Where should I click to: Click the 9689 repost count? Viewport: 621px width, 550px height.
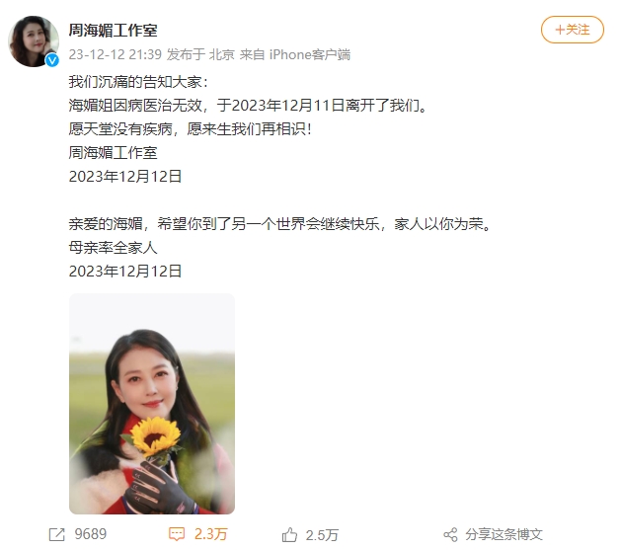click(91, 534)
